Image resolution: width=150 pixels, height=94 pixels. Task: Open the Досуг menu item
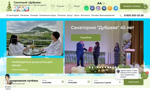tap(70, 15)
